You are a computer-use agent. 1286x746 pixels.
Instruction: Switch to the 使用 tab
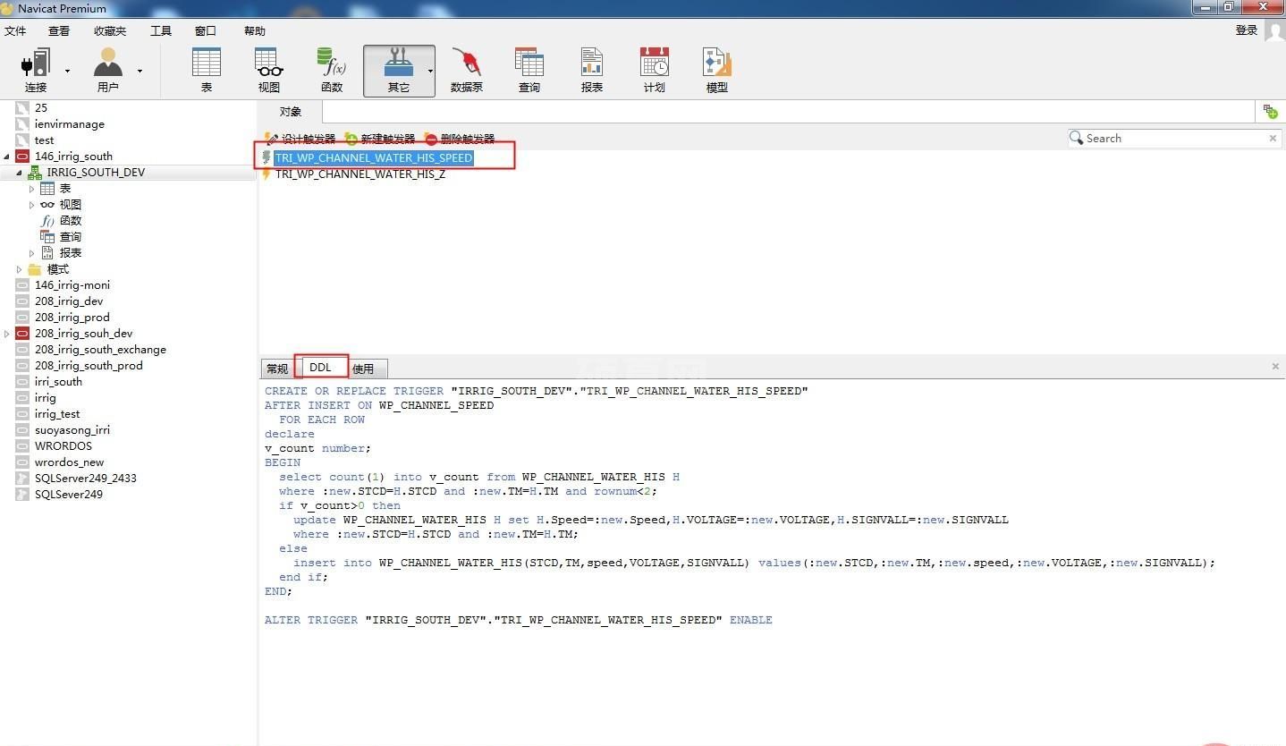click(x=363, y=369)
